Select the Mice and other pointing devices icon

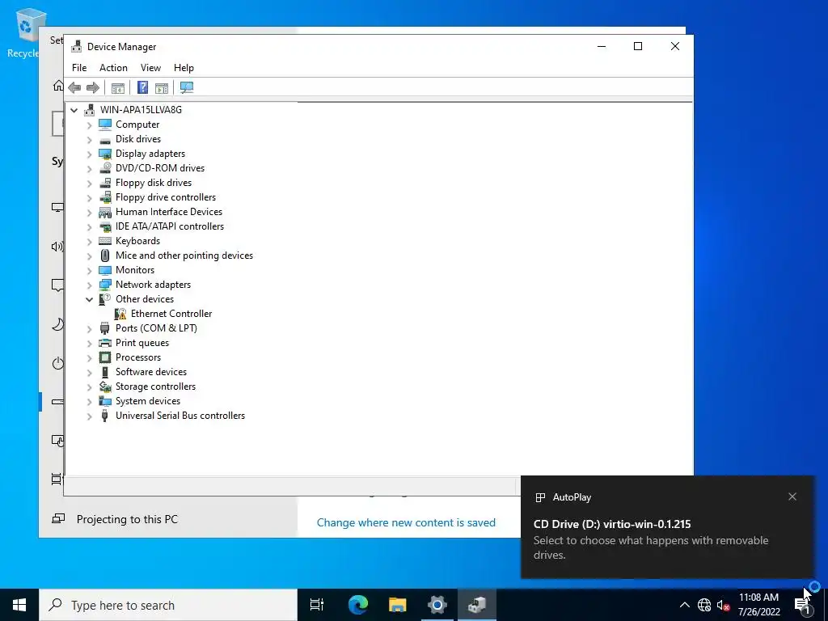coord(105,256)
